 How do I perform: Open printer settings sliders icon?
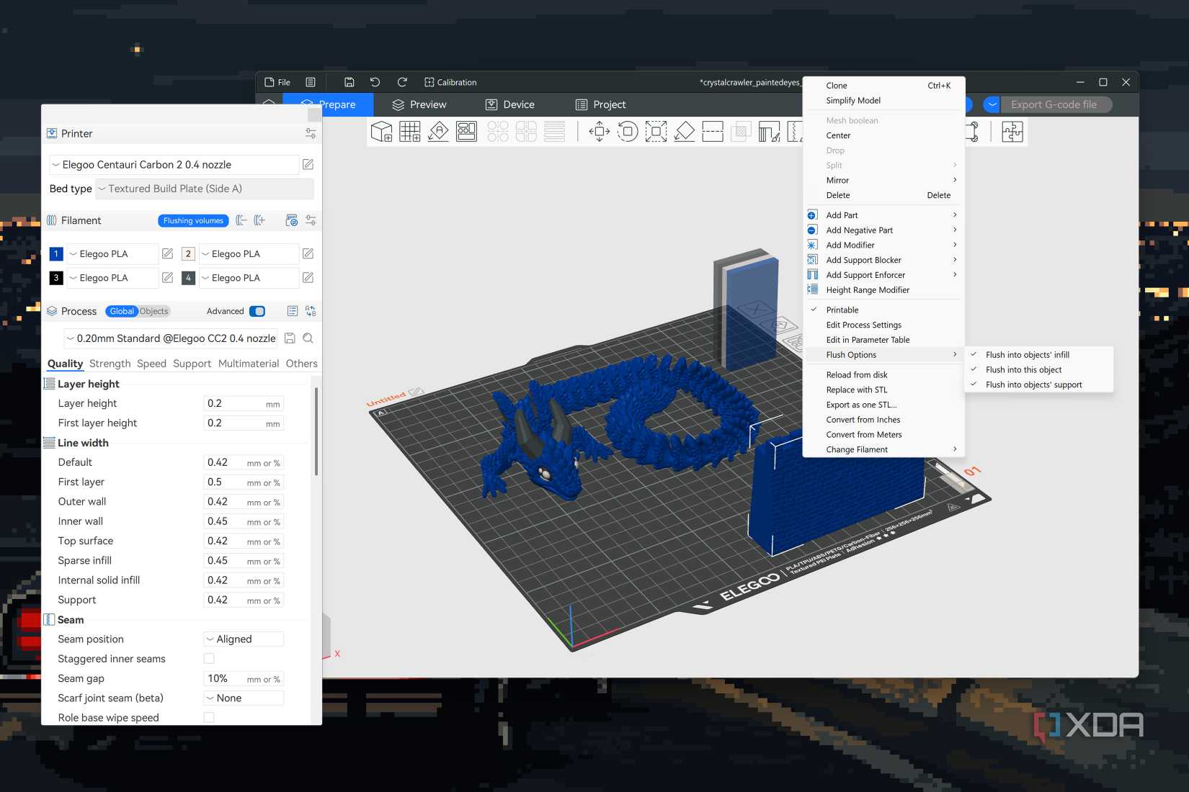(x=311, y=133)
